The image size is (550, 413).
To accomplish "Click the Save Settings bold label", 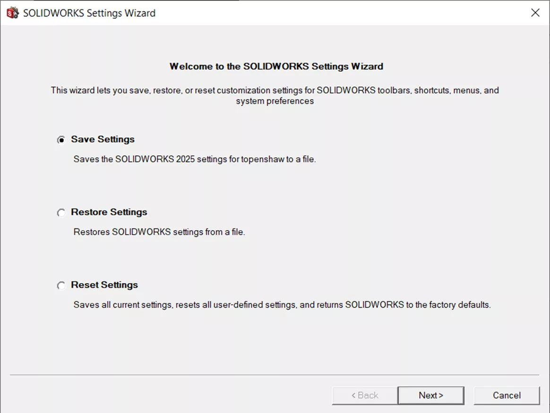I will (x=103, y=139).
